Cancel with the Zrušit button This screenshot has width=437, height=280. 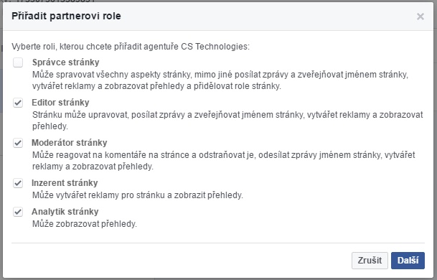coord(370,261)
